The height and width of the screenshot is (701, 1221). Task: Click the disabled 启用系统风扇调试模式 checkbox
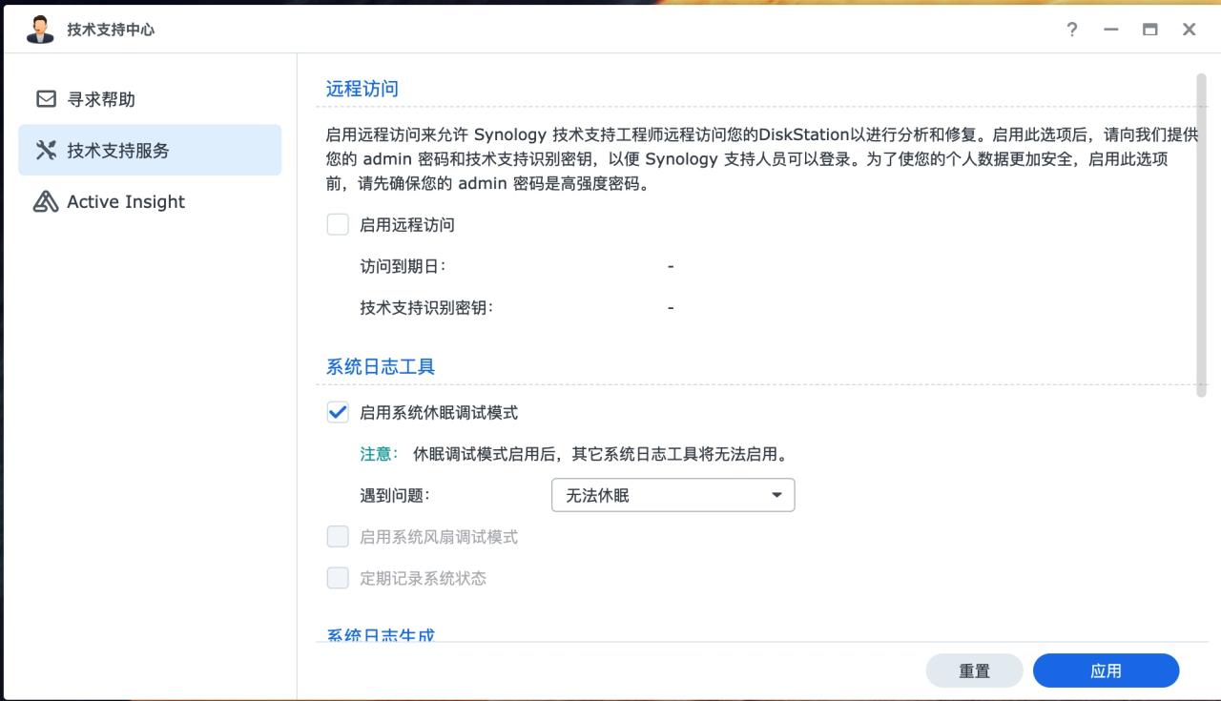tap(338, 536)
